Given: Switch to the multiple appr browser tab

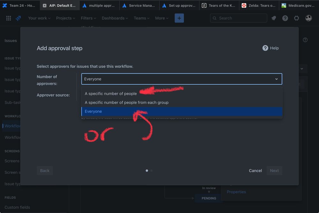Looking at the screenshot, I should click(100, 5).
